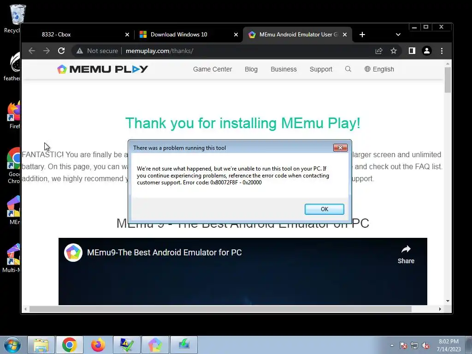Click MEmu icon in taskbar

[x=155, y=345]
